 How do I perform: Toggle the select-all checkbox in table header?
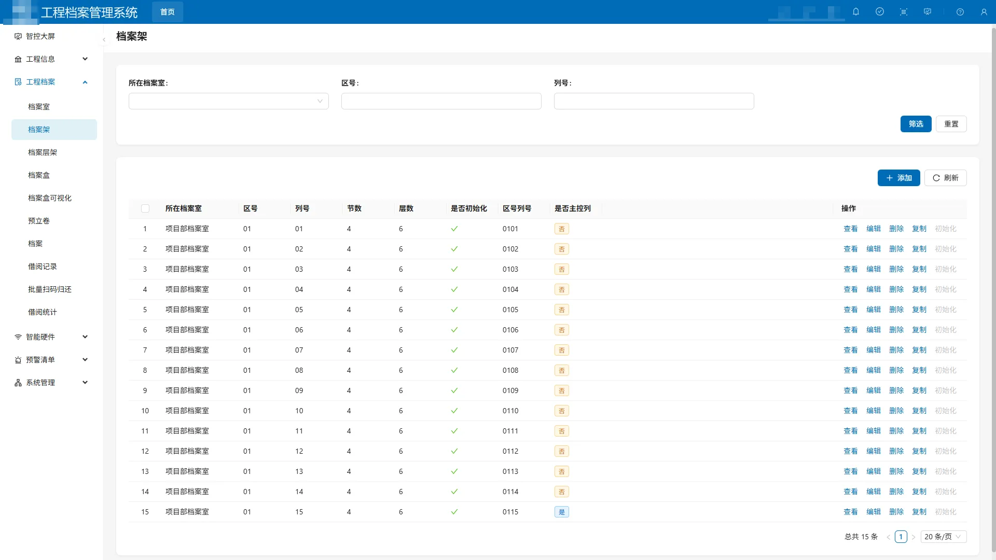coord(145,208)
